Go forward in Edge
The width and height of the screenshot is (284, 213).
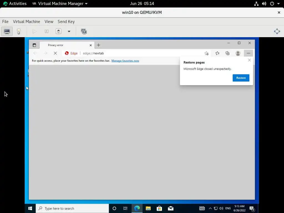pos(45,53)
